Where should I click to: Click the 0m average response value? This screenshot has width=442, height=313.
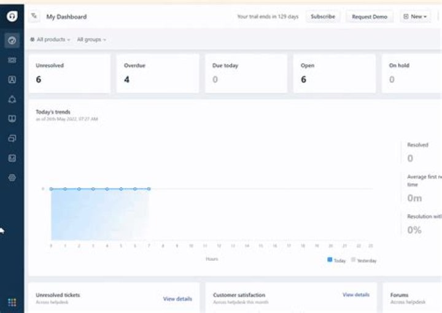[414, 198]
